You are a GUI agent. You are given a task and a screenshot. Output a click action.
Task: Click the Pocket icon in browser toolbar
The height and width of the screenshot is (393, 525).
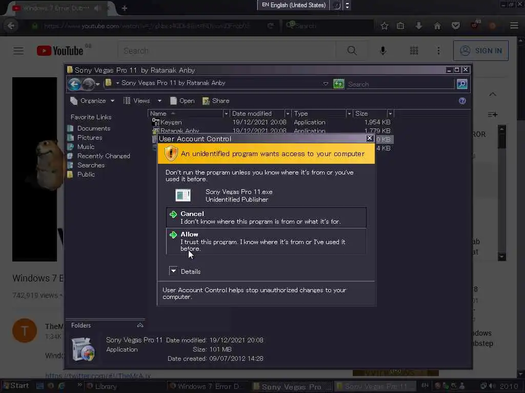pos(456,26)
